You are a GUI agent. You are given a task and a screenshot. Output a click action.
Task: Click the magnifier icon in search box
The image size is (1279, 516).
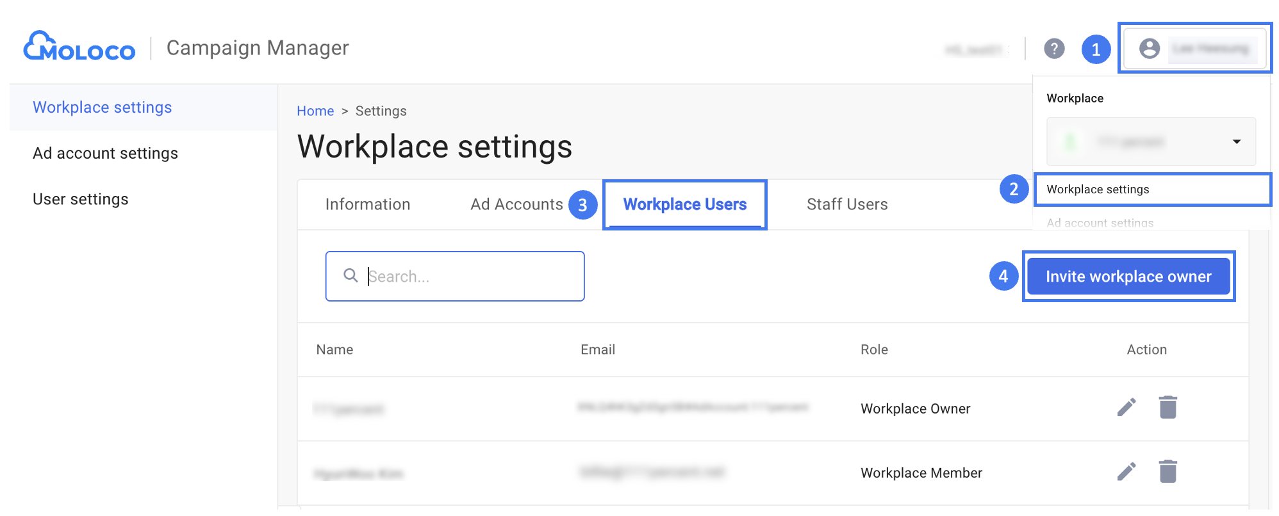tap(351, 276)
